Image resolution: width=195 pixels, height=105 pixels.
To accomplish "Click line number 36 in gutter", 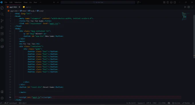I will pos(10,98).
